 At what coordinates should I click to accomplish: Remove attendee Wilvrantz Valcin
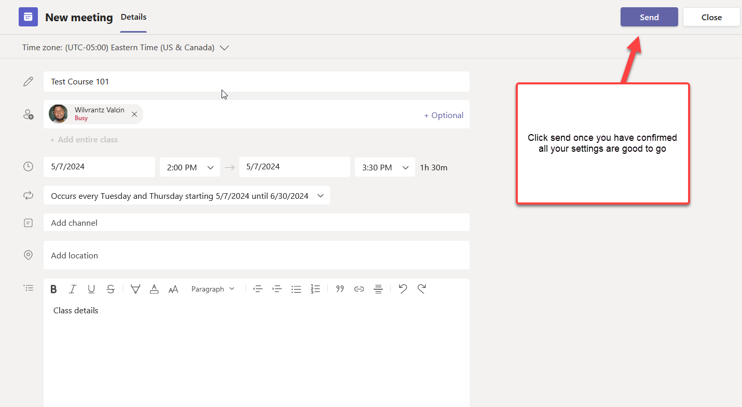[134, 114]
